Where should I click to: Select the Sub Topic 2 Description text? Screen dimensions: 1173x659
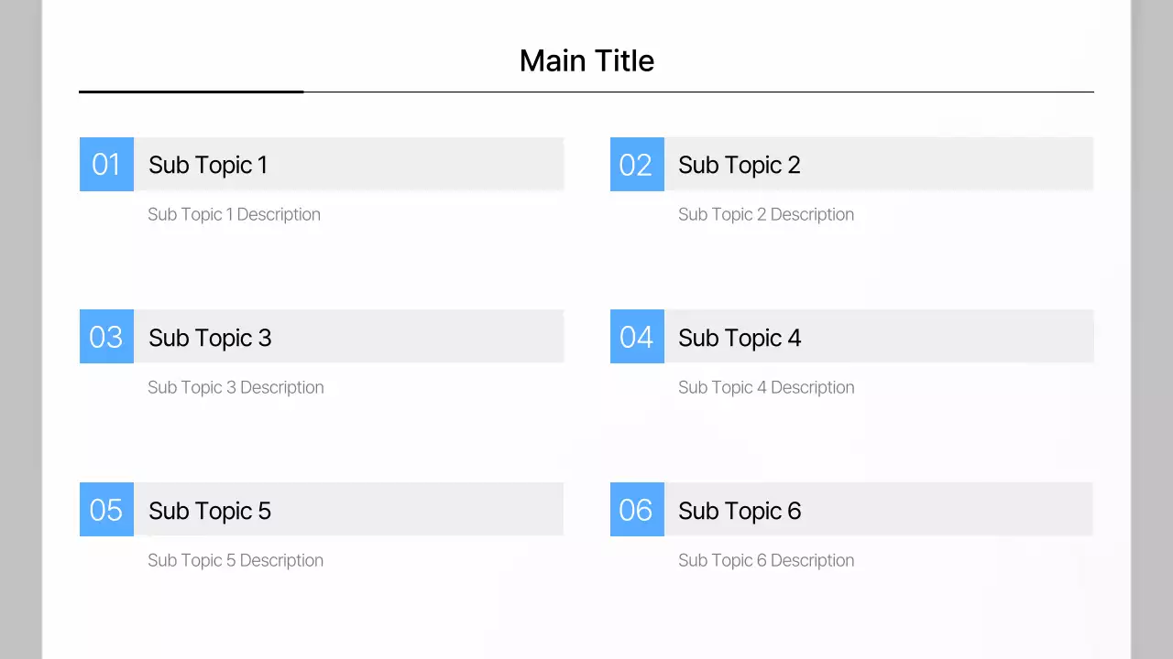click(x=766, y=214)
